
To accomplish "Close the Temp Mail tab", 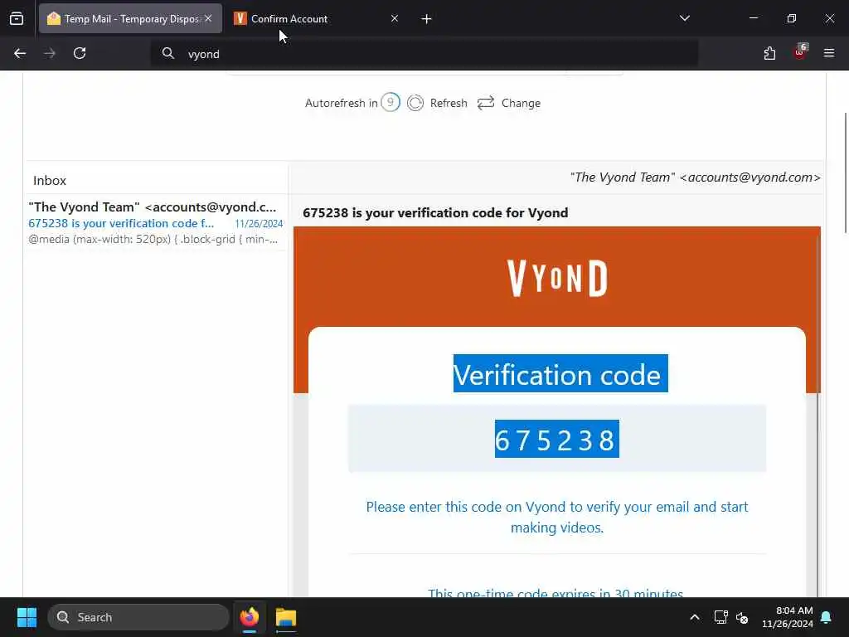I will (208, 18).
